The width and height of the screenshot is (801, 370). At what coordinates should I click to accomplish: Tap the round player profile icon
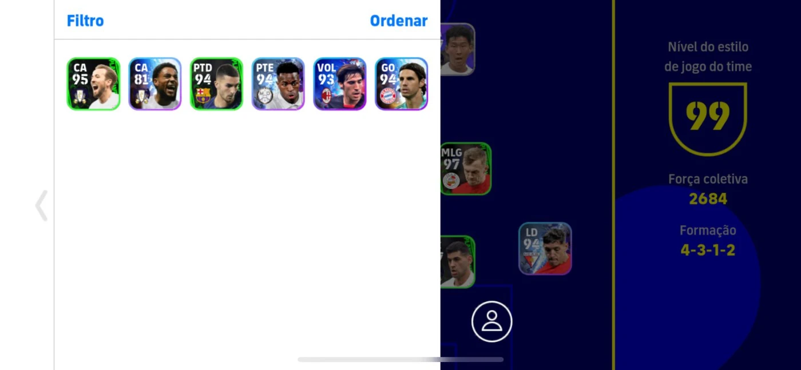coord(491,321)
